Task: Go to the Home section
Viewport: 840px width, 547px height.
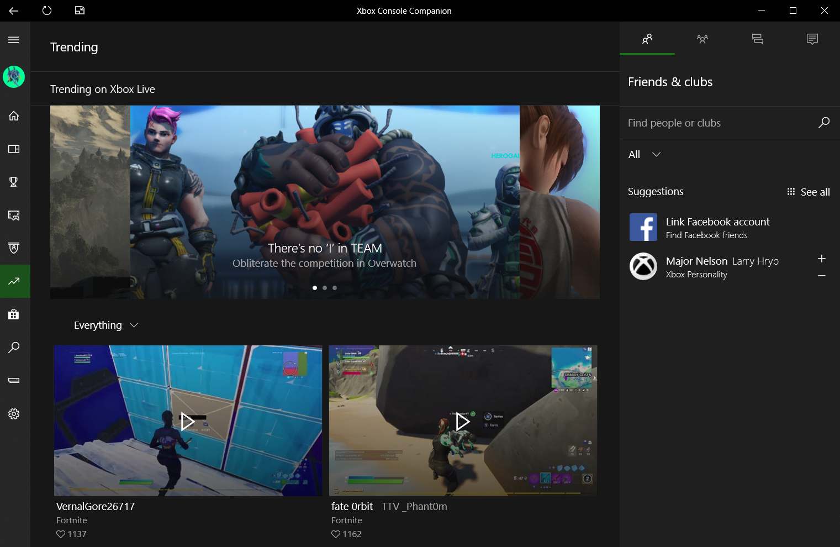Action: coord(14,115)
